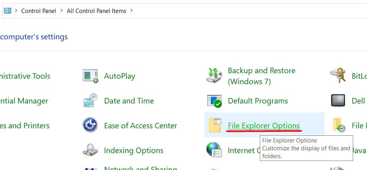Launch the Default Programs icon
The height and width of the screenshot is (170, 367).
coord(214,101)
